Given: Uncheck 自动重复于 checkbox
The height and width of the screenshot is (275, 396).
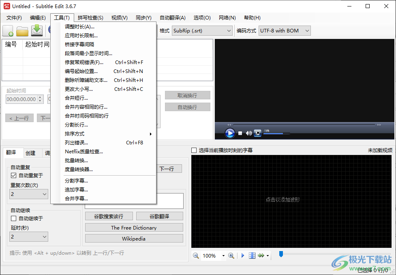Looking at the screenshot, I should [x=14, y=175].
